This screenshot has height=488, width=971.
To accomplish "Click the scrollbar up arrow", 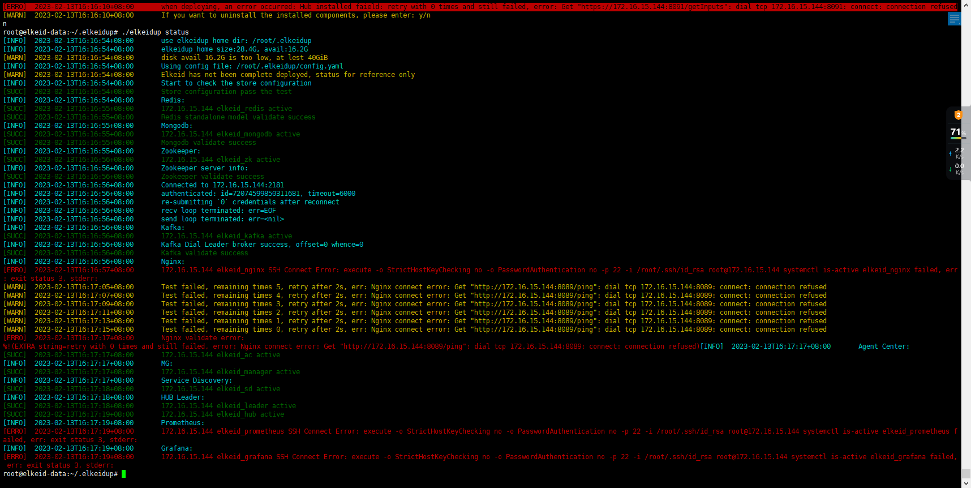I will coord(966,5).
